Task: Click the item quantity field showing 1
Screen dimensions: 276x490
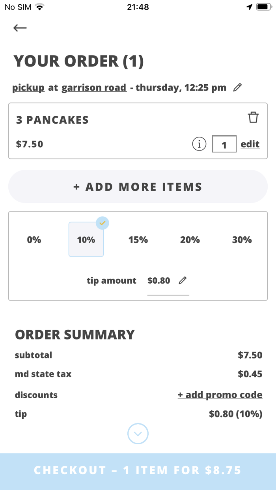Action: coord(224,144)
